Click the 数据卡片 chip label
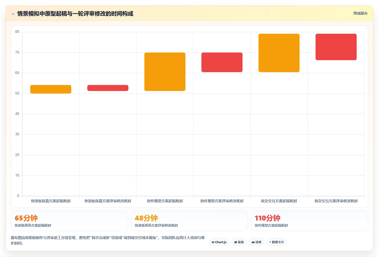 click(x=278, y=242)
